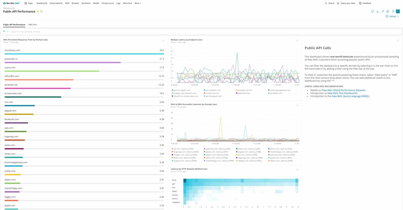The width and height of the screenshot is (403, 210).
Task: Go to Alerts & AI in the navigation
Action: coord(128,3)
